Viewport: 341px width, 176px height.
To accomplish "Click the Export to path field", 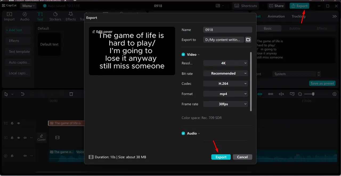I will (x=224, y=40).
